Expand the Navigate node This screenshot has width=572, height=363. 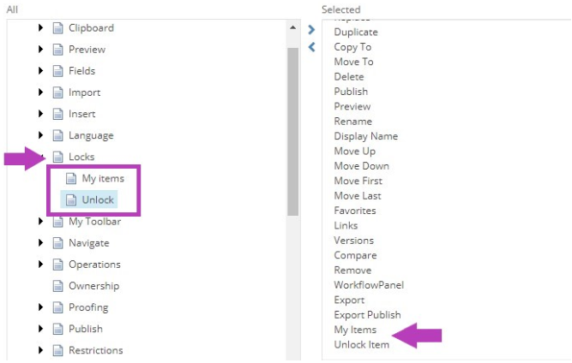click(40, 242)
